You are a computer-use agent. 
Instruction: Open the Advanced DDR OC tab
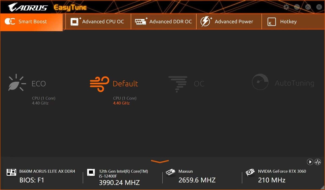tap(164, 22)
